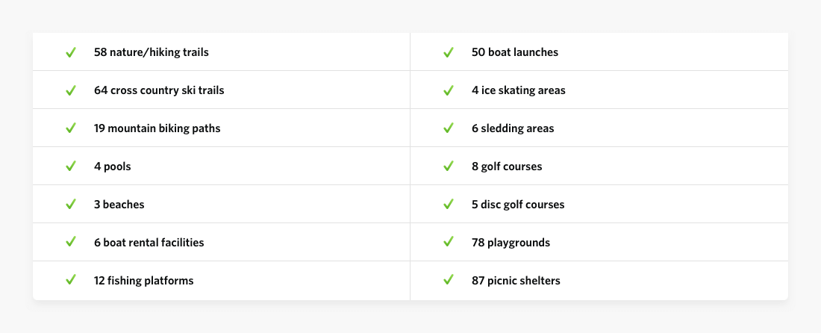Click the checkmark next to 64 cross country ski trails
Image resolution: width=821 pixels, height=333 pixels.
(x=71, y=90)
